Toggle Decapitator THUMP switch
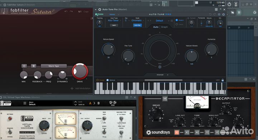The width and height of the screenshot is (258, 140). pyautogui.click(x=171, y=122)
